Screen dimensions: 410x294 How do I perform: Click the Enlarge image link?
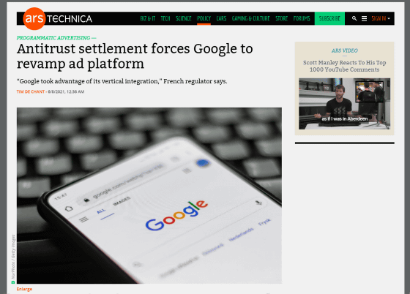[24, 289]
